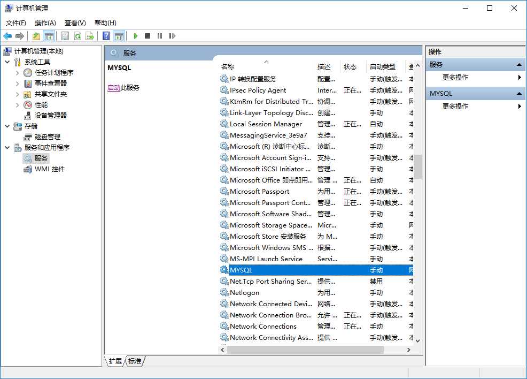
Task: Click the services list scroll-down arrow
Action: coord(418,340)
